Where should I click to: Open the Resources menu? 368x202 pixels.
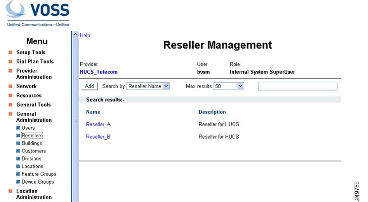29,96
